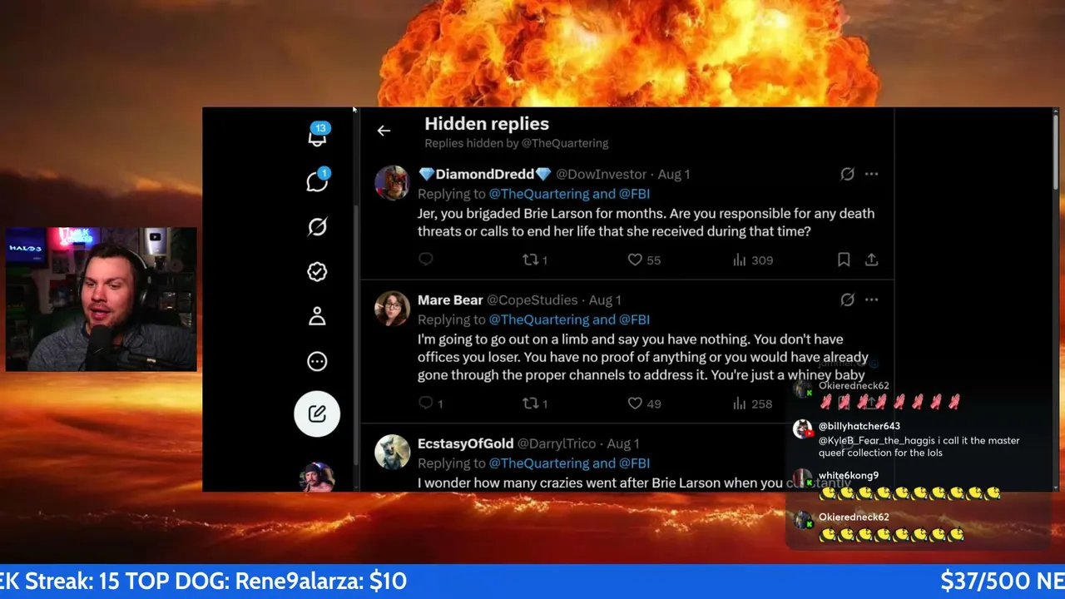Share DiamondDredd's reply

pos(871,260)
